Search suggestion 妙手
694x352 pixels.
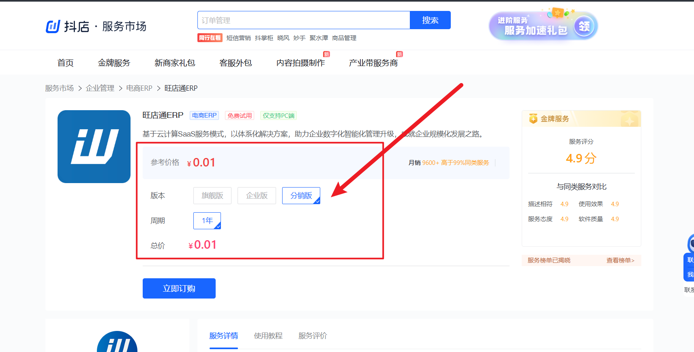[300, 38]
